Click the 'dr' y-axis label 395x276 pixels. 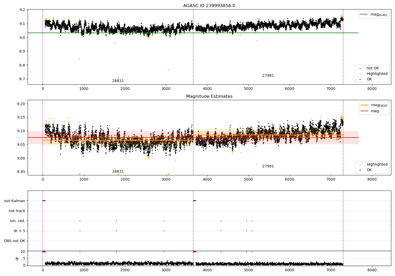(17, 258)
